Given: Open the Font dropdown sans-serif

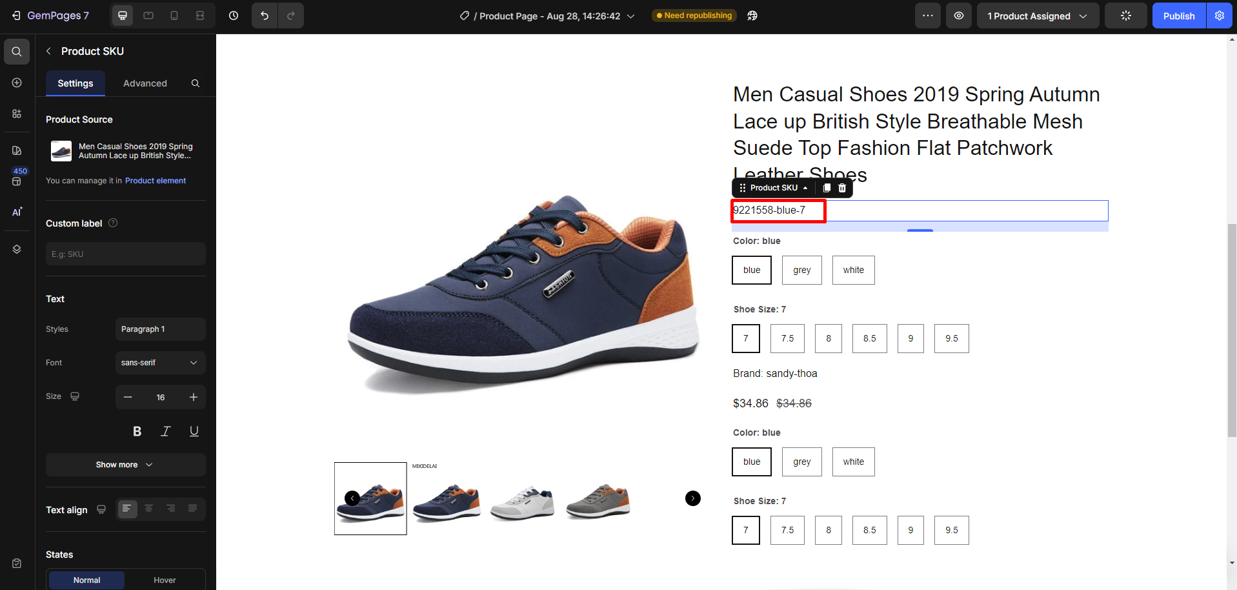Looking at the screenshot, I should click(x=160, y=363).
